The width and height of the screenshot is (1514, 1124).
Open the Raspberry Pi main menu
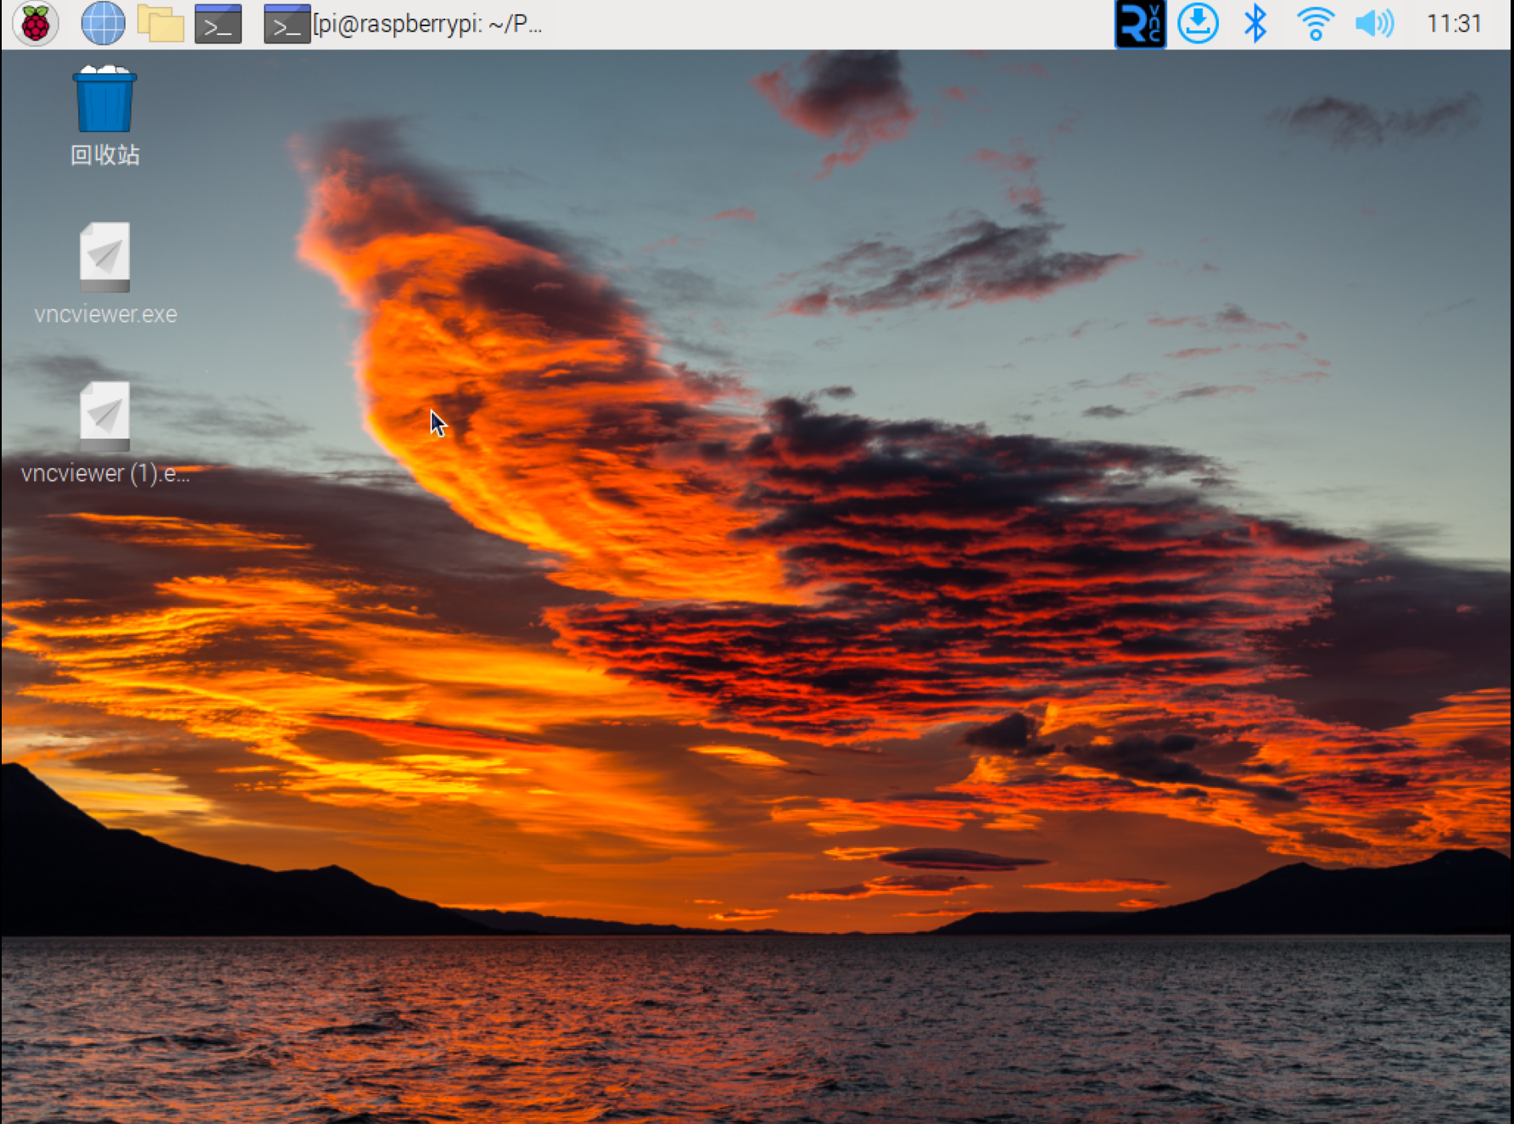36,23
